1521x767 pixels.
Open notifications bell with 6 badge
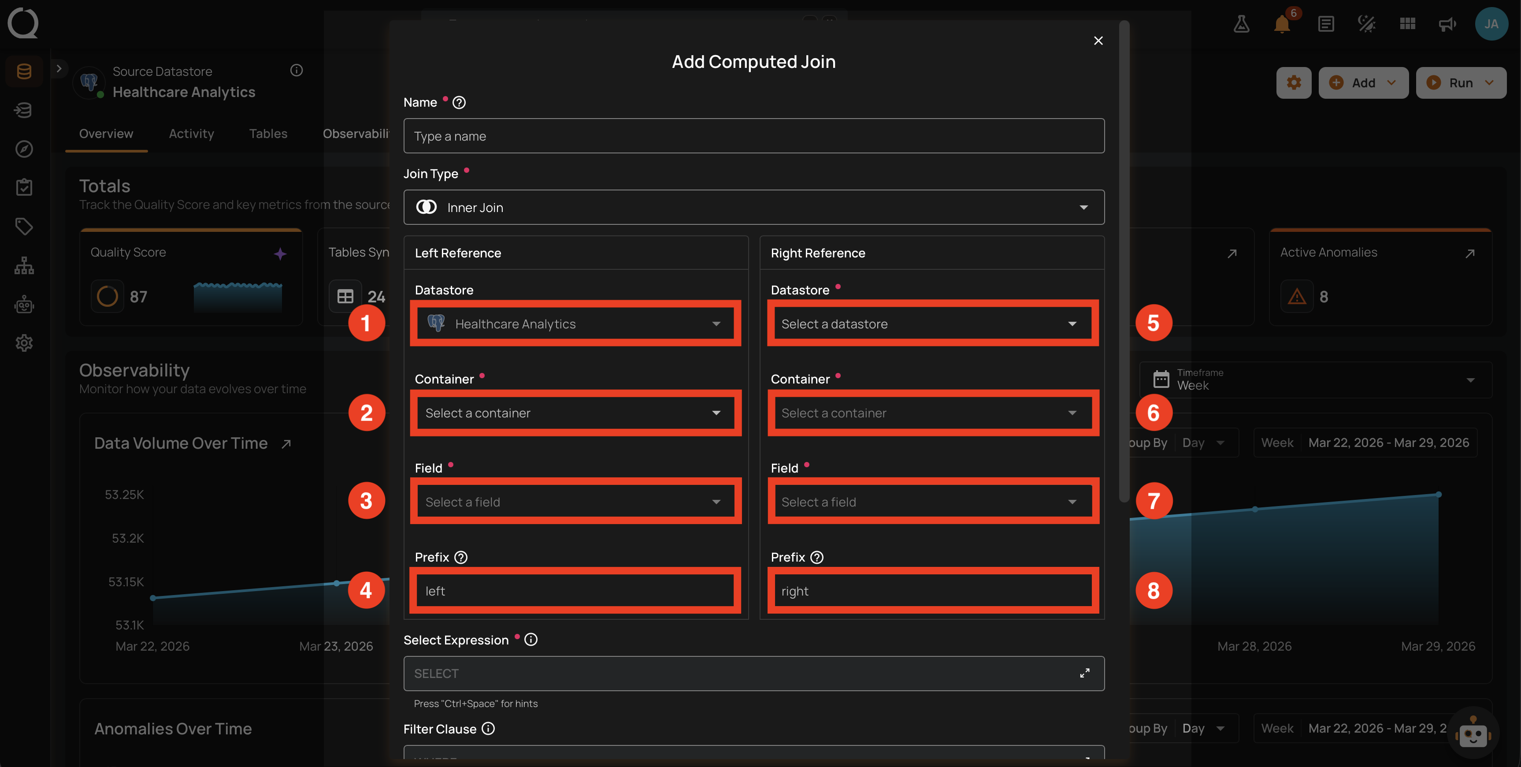click(1282, 24)
